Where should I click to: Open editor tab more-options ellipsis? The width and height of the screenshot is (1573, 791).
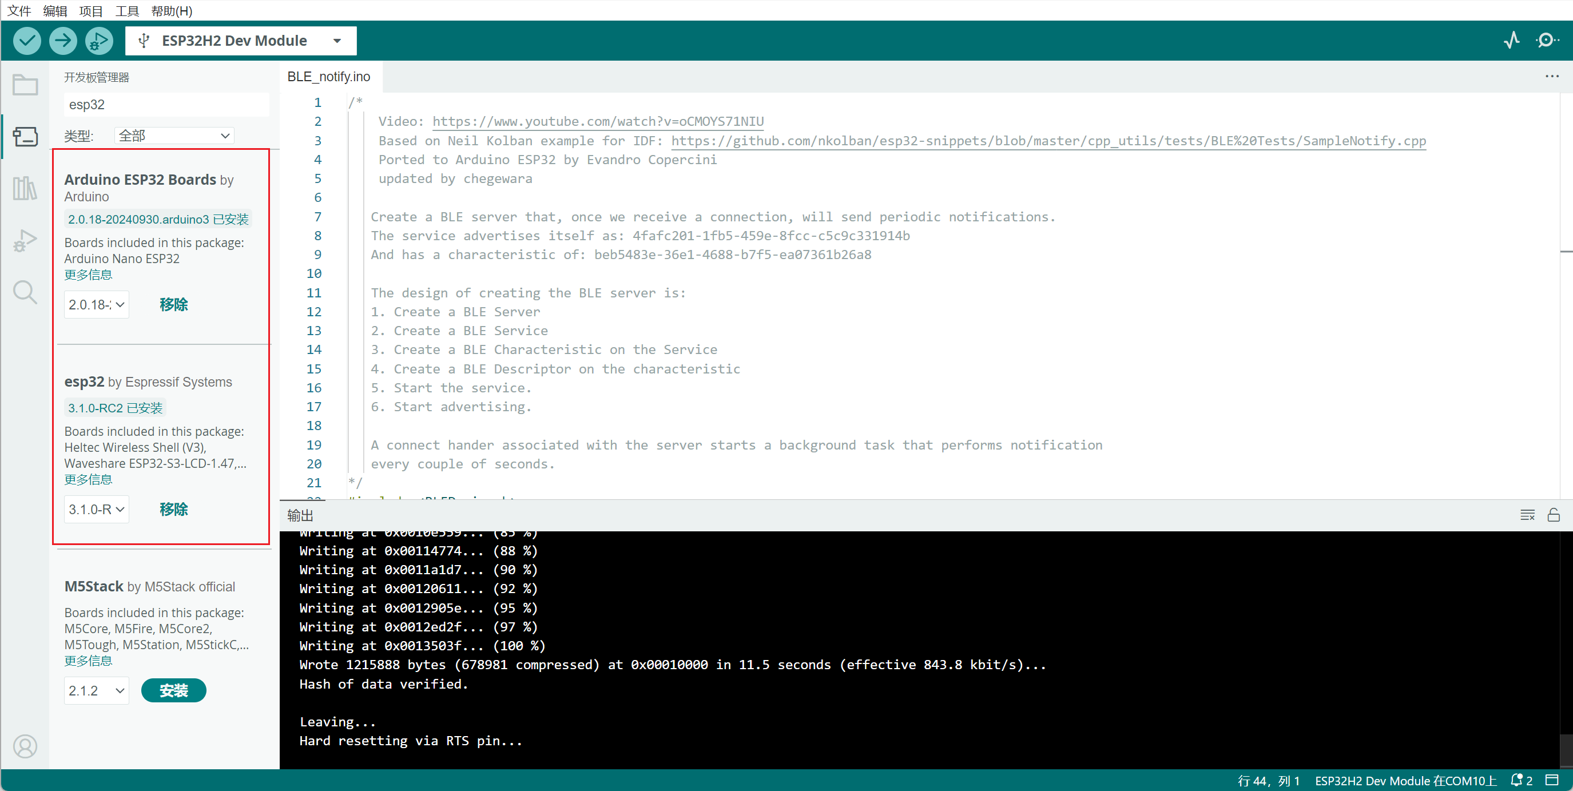tap(1552, 76)
